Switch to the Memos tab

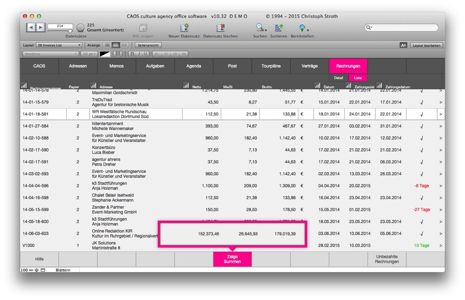pyautogui.click(x=117, y=66)
